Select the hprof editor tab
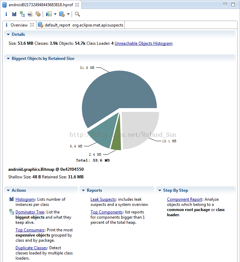240x262 pixels. (41, 5)
